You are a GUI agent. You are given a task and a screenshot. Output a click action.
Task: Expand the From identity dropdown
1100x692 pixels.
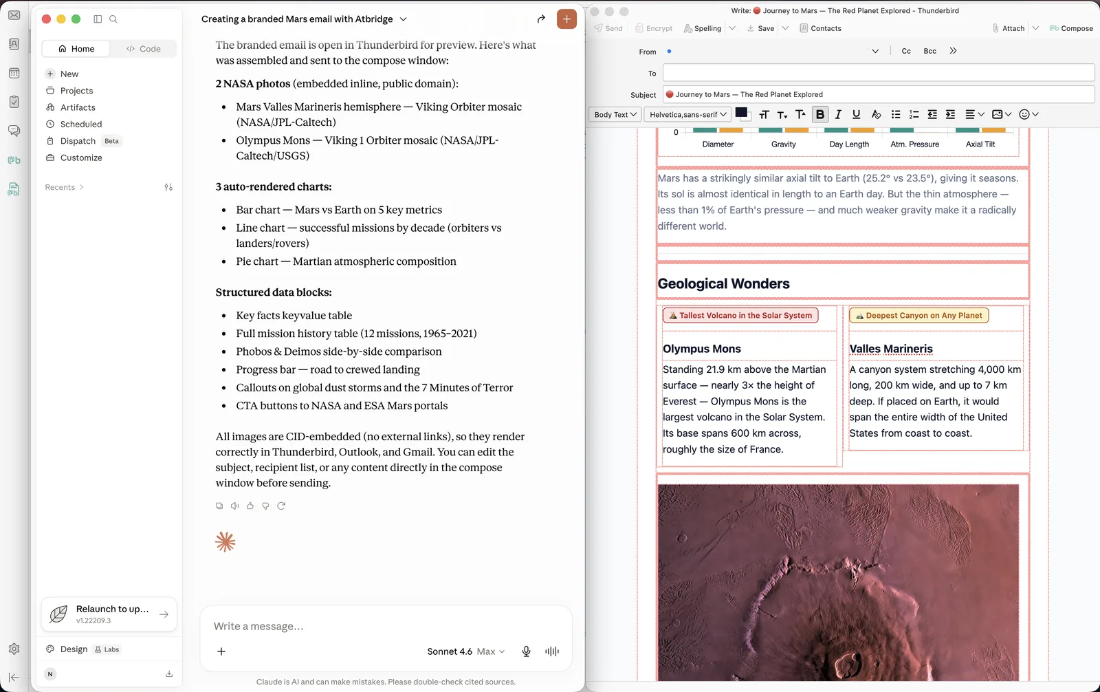875,51
